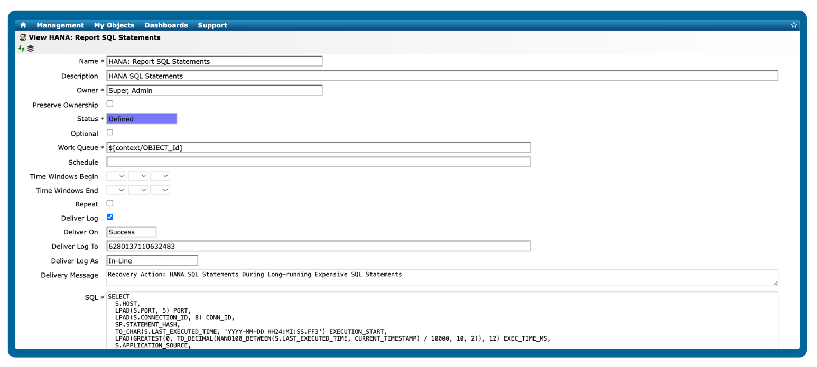Click the Description field
The width and height of the screenshot is (817, 367).
442,76
